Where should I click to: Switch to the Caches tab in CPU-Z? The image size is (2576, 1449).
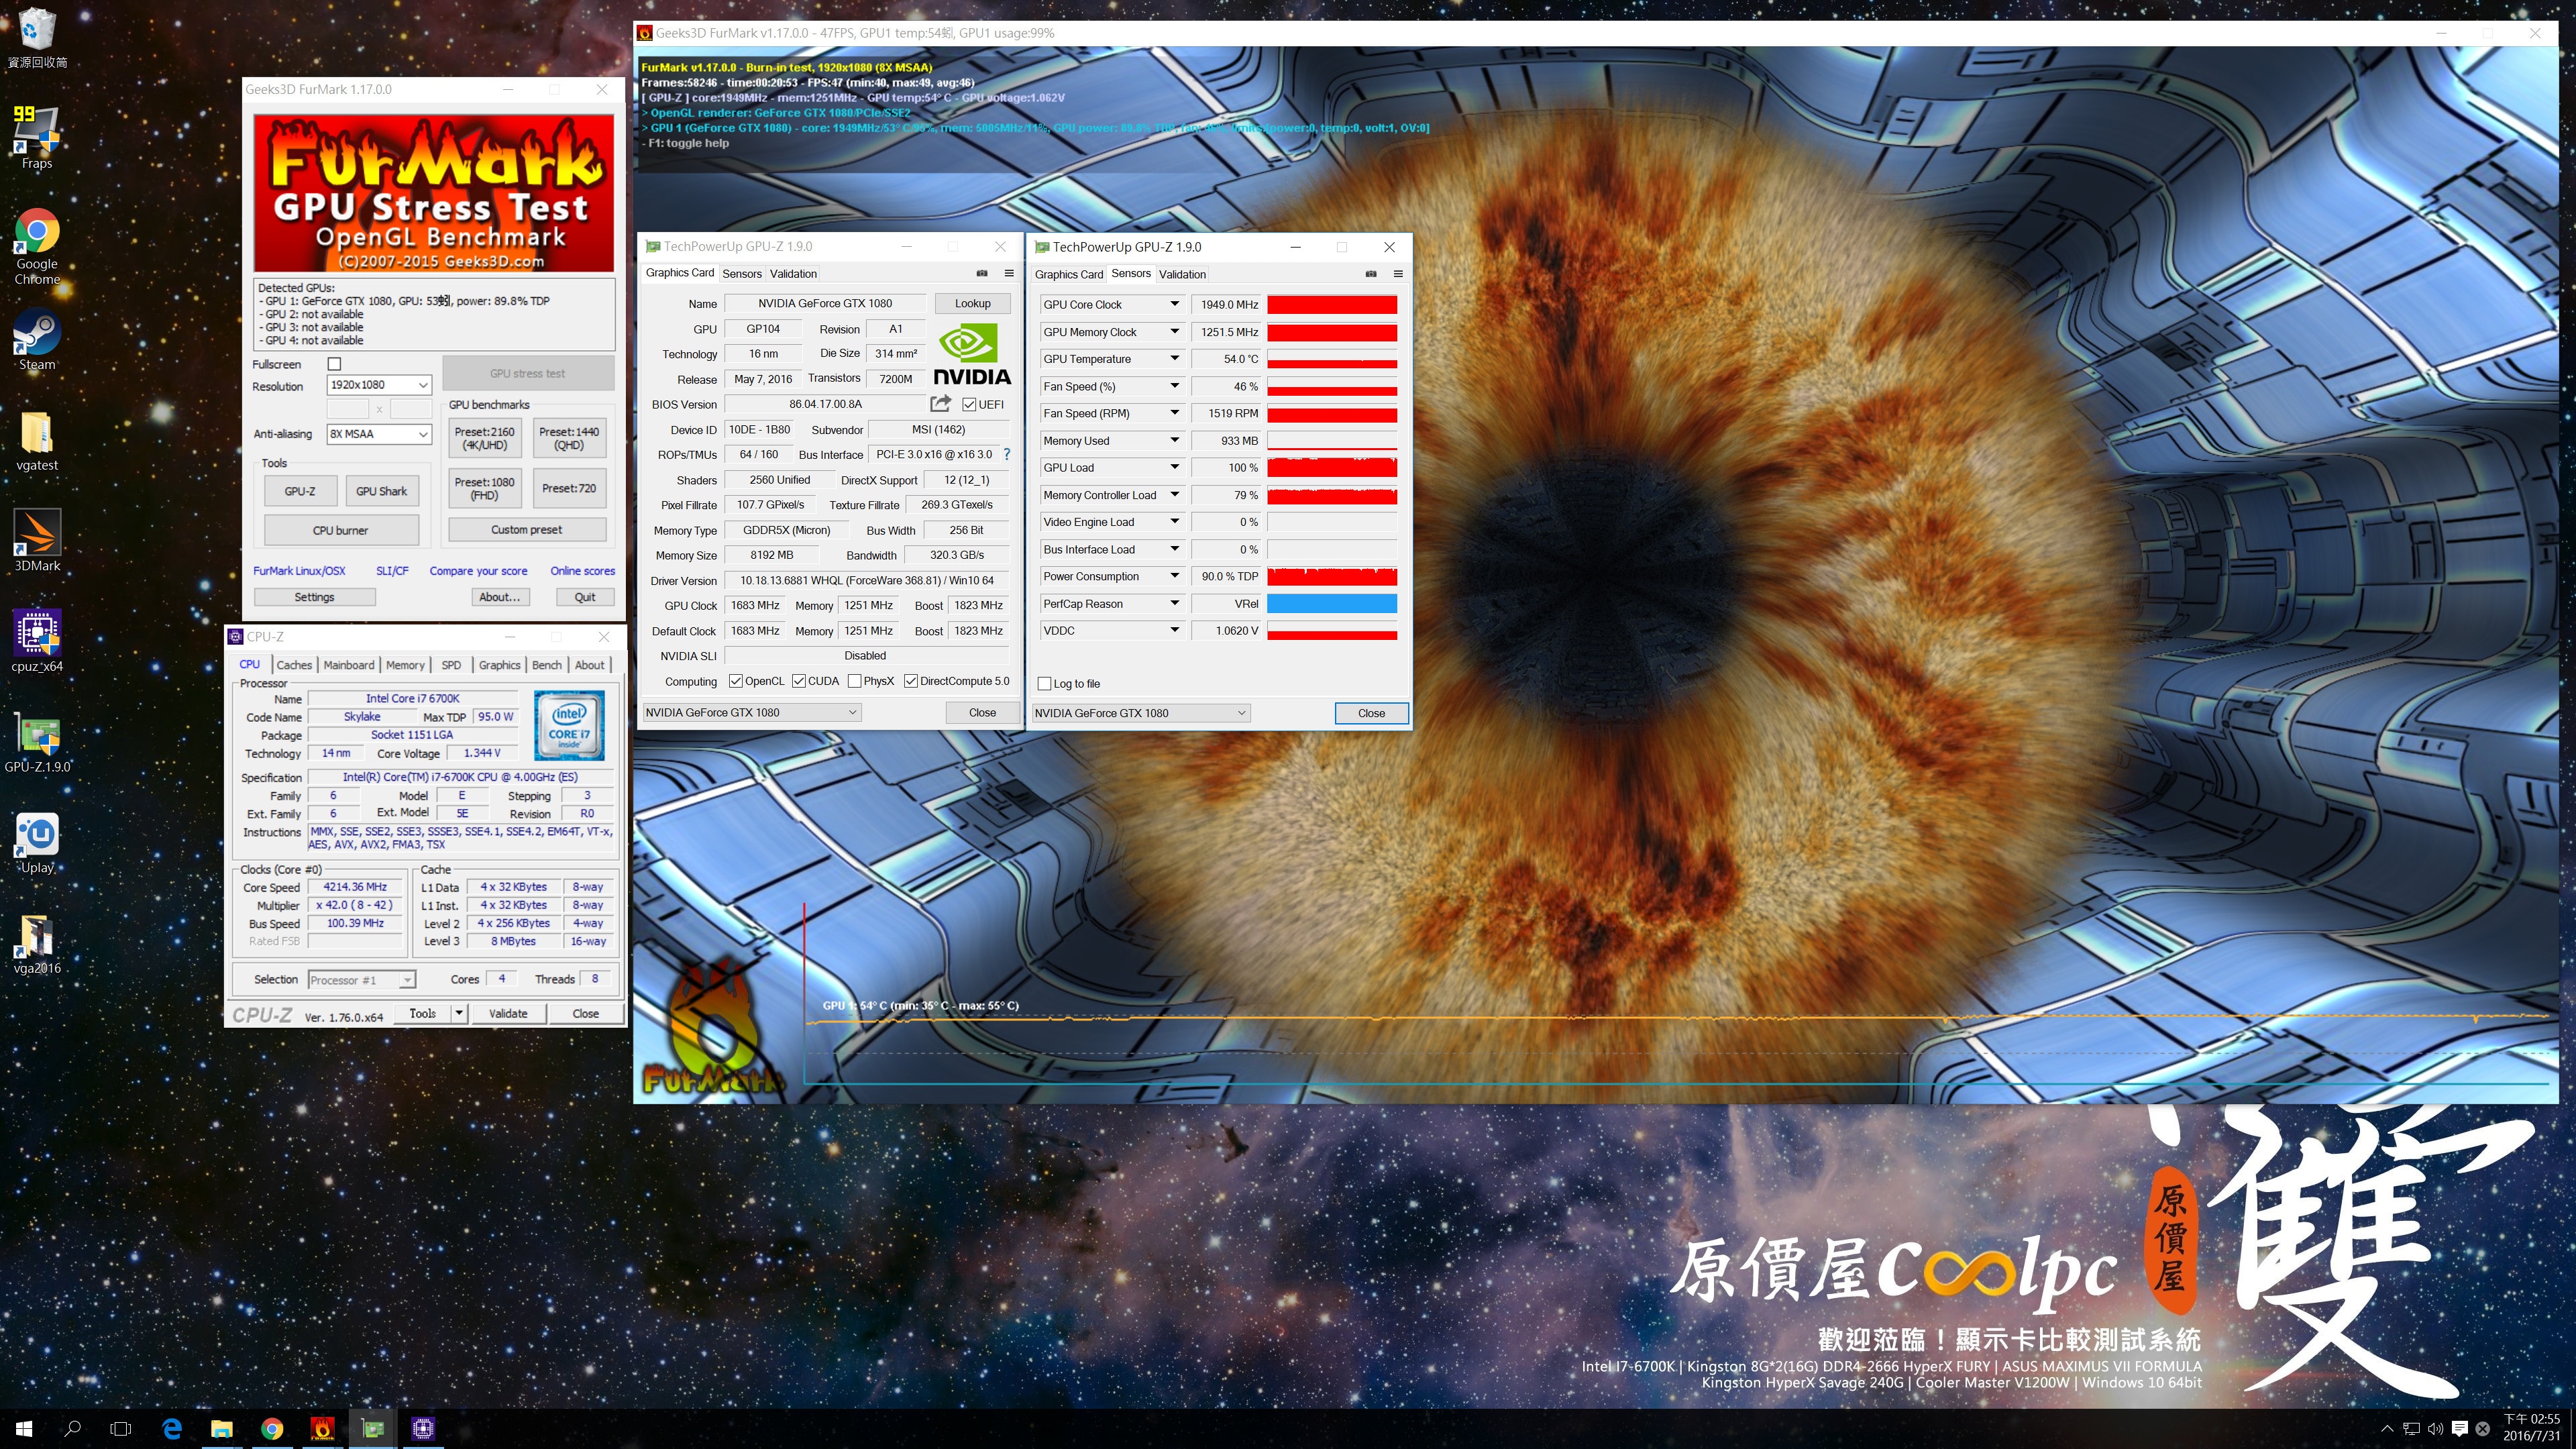[294, 665]
